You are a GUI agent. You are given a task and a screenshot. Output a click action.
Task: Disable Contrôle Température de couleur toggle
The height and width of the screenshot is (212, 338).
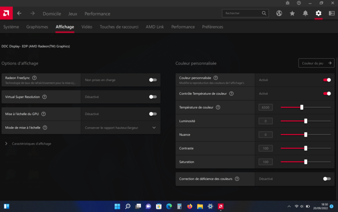click(x=327, y=94)
